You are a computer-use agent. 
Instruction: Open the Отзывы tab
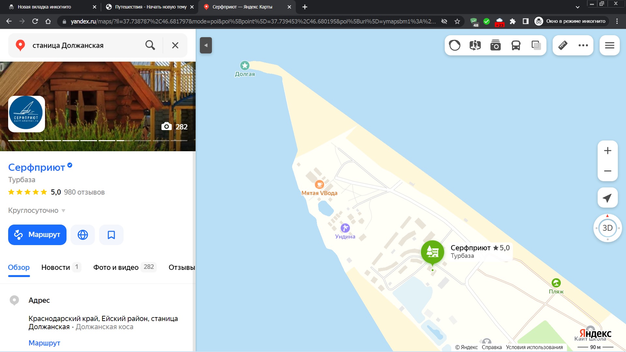click(182, 267)
